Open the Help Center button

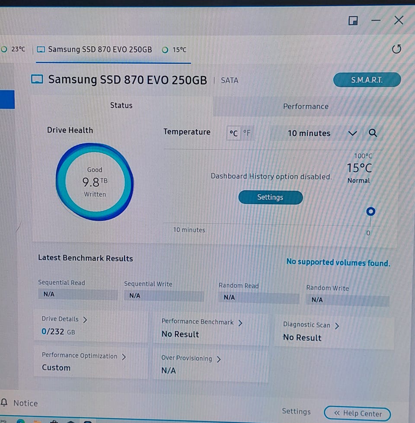[358, 413]
